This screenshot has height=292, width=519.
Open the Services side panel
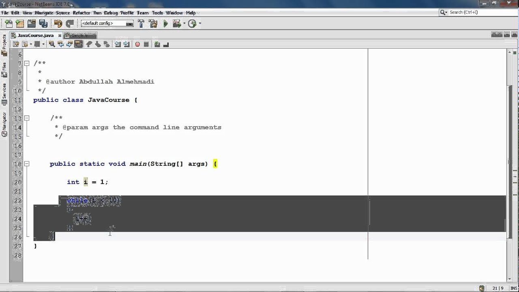pyautogui.click(x=4, y=94)
